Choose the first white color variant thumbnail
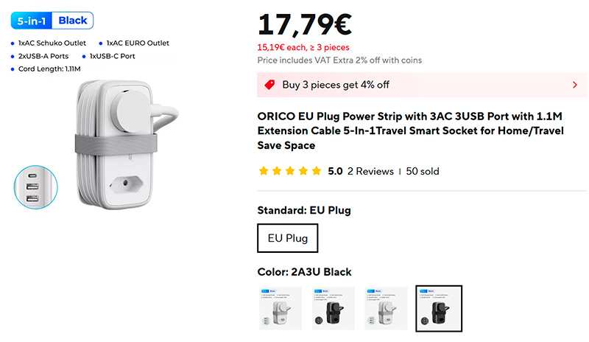This screenshot has width=589, height=342. point(281,308)
